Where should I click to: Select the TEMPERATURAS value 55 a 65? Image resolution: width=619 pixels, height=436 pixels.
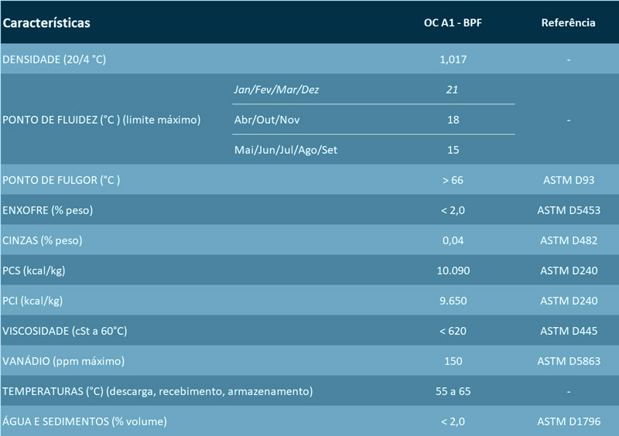[453, 391]
